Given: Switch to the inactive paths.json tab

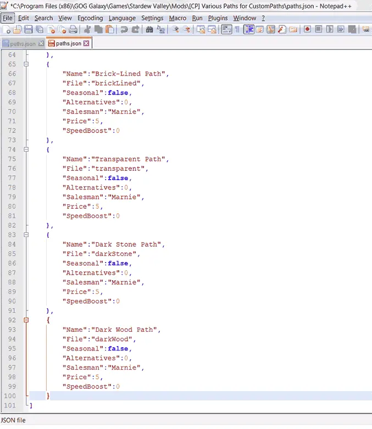Looking at the screenshot, I should 23,43.
